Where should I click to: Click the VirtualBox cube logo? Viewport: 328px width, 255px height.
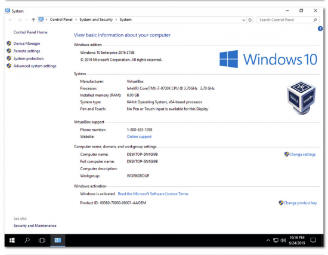tap(301, 98)
